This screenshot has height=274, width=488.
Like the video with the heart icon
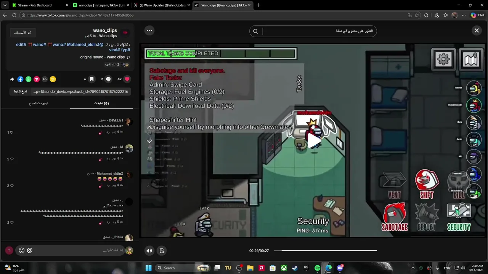coord(127,79)
